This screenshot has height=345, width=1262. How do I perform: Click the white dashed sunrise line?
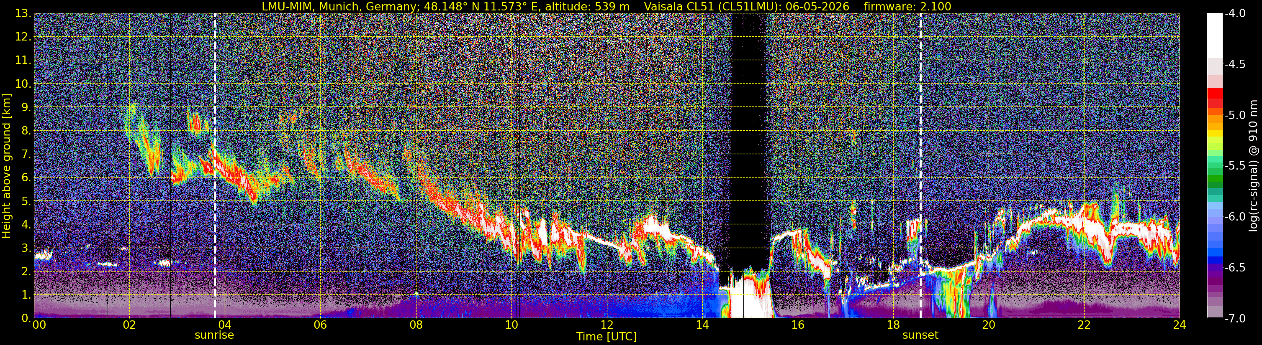click(x=215, y=166)
